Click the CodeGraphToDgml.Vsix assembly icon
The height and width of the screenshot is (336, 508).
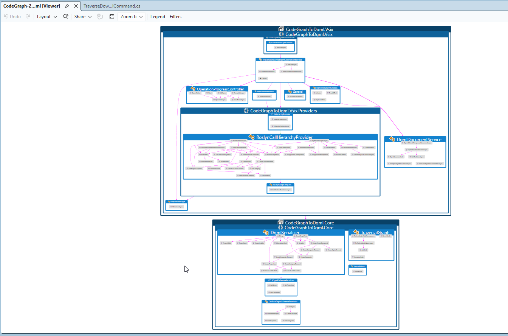point(281,29)
